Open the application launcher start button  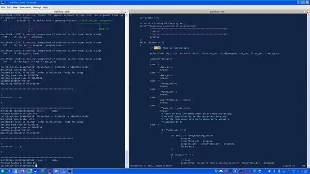[x=2, y=171]
